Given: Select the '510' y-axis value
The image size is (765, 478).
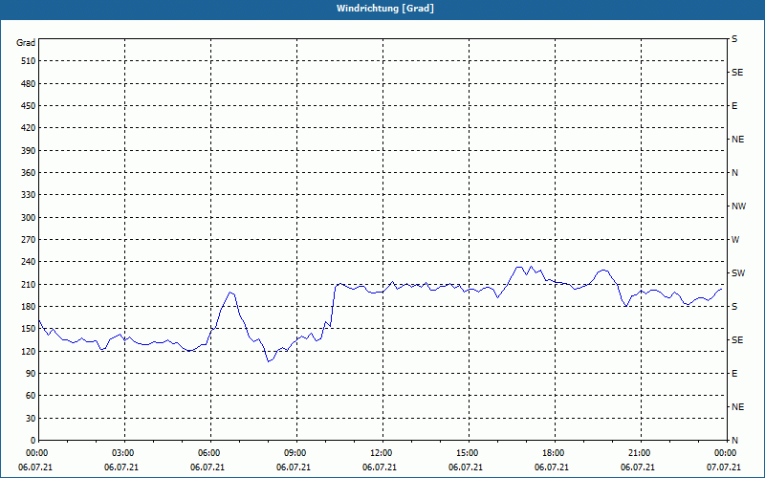Looking at the screenshot, I should coord(29,61).
